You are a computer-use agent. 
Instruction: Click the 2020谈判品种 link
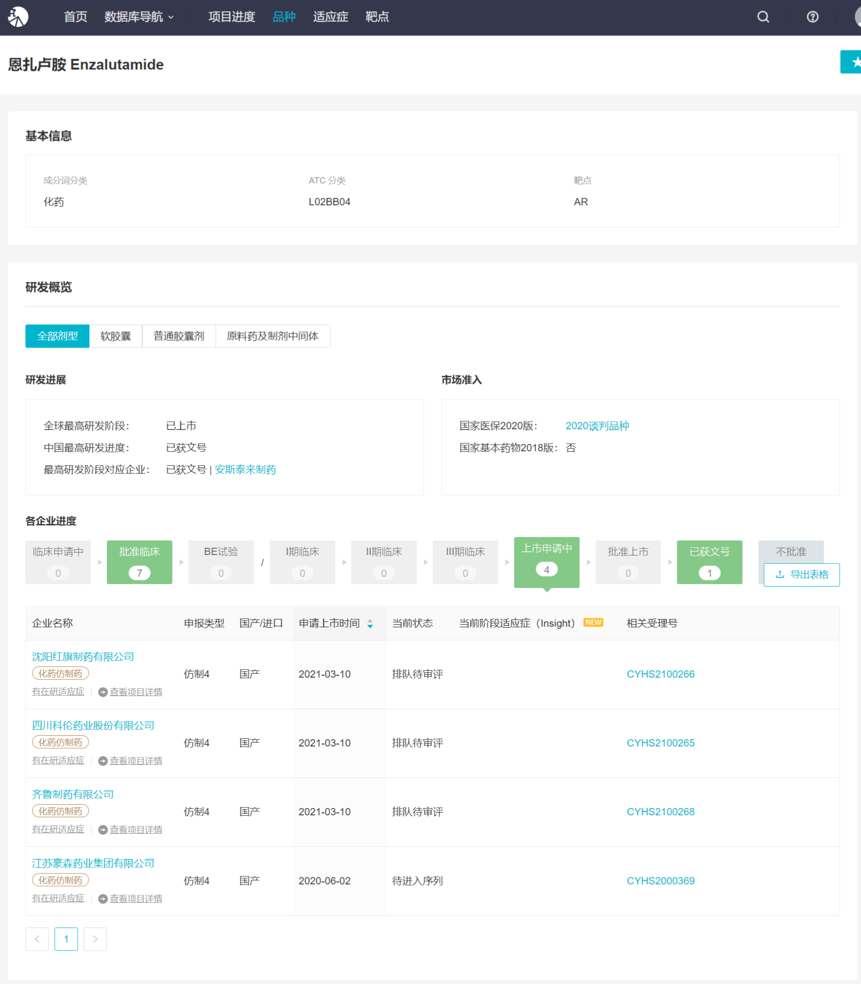[x=597, y=426]
